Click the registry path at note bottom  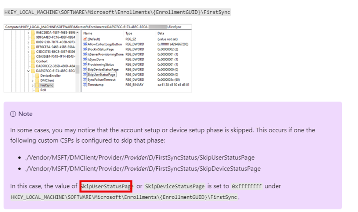[x=124, y=197]
